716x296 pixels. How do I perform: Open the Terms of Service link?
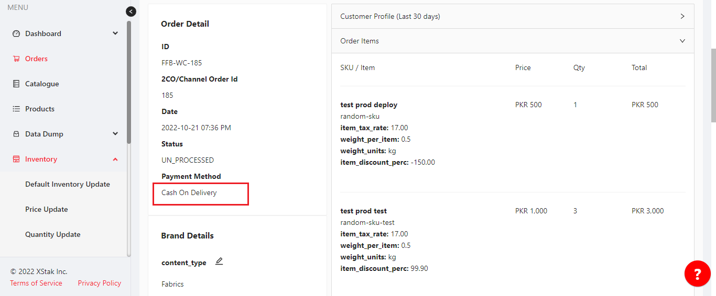(36, 283)
